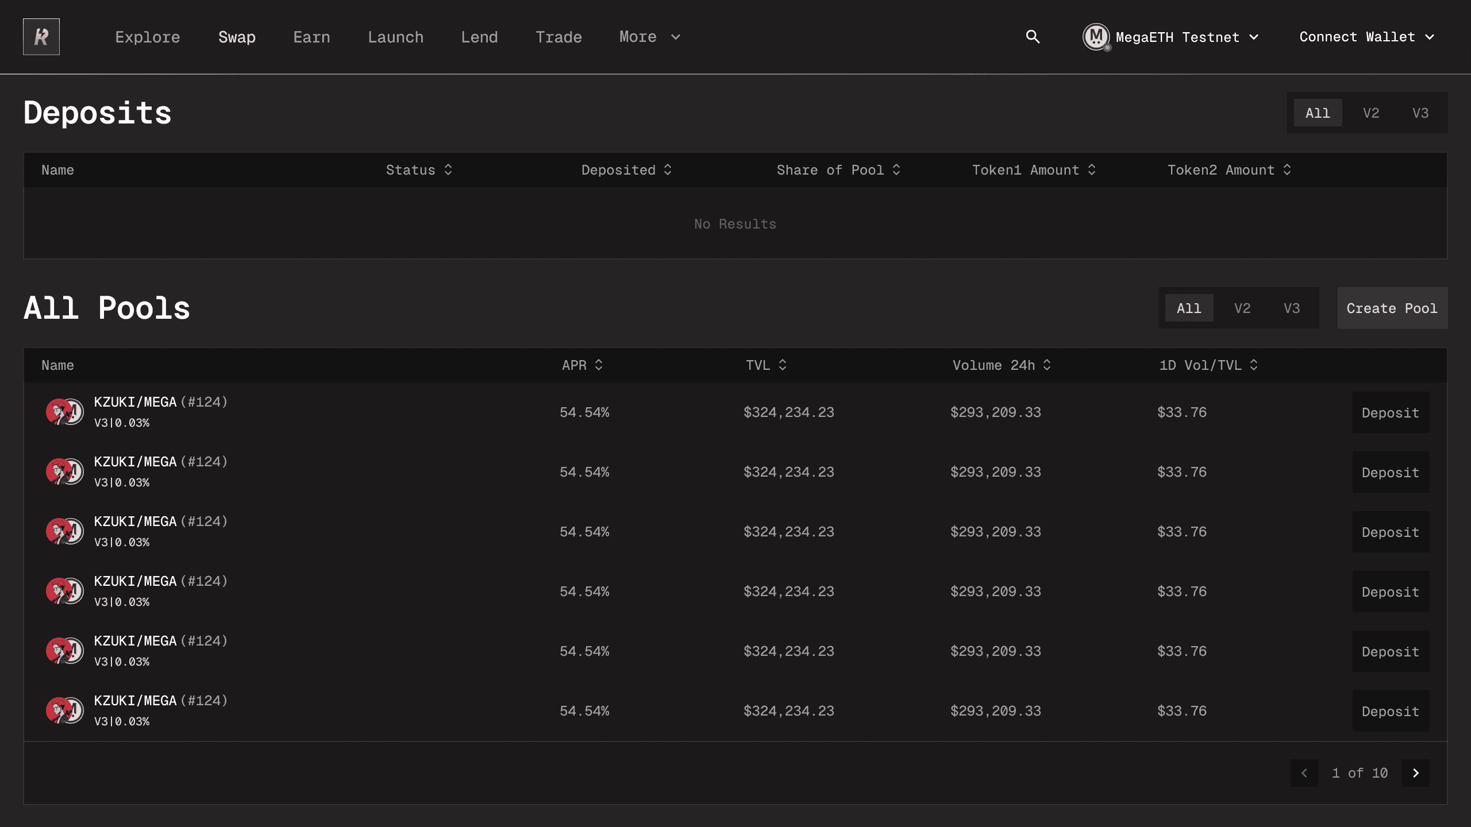This screenshot has width=1471, height=827.
Task: Click Deposit on first KZUKI/MEGA pool
Action: [x=1390, y=413]
